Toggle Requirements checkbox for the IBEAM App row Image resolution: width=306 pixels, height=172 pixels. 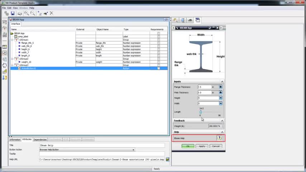159,33
